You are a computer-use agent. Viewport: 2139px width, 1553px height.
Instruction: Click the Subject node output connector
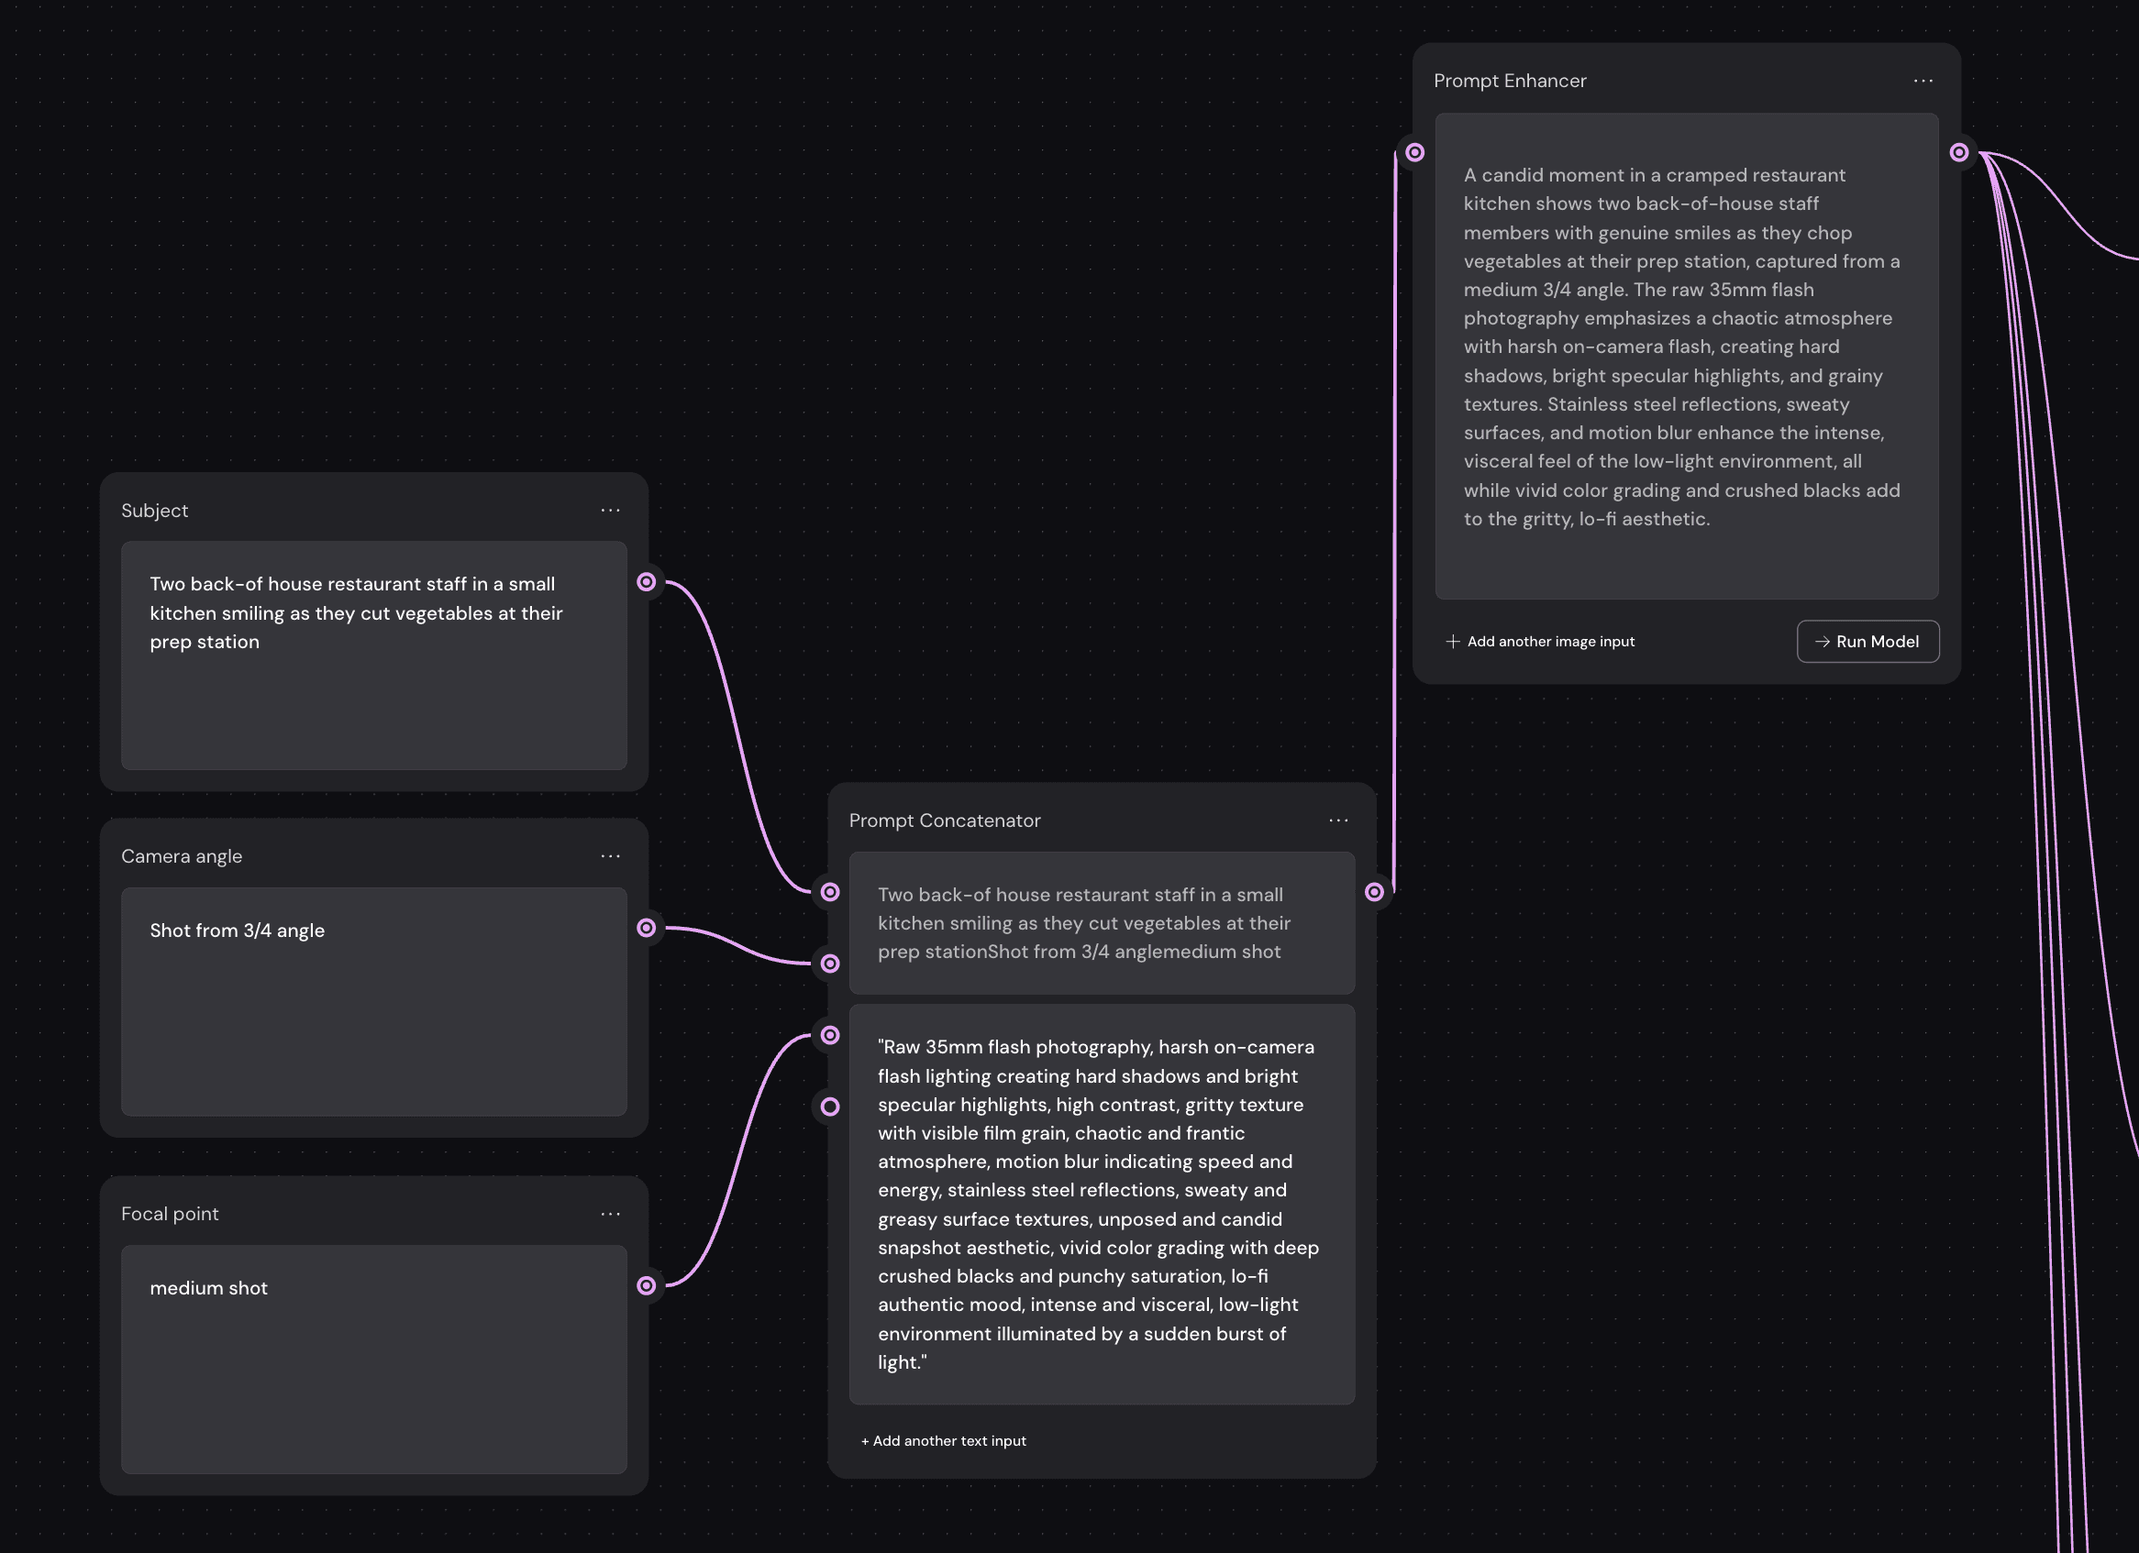(x=646, y=582)
